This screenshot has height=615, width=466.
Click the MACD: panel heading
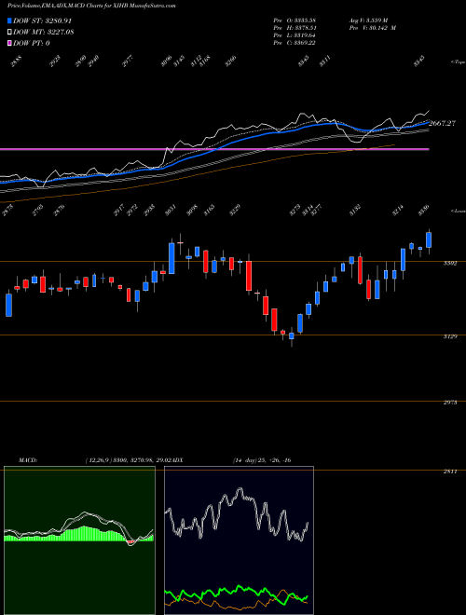coord(28,460)
